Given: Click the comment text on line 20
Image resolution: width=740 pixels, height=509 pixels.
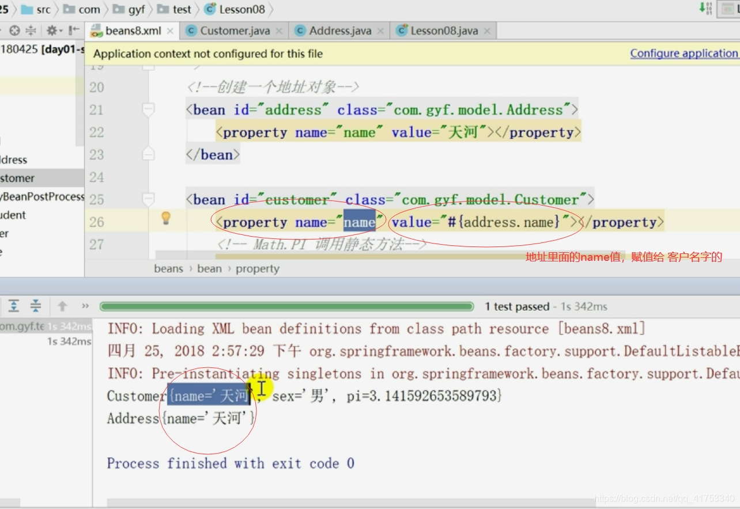Looking at the screenshot, I should pyautogui.click(x=273, y=88).
